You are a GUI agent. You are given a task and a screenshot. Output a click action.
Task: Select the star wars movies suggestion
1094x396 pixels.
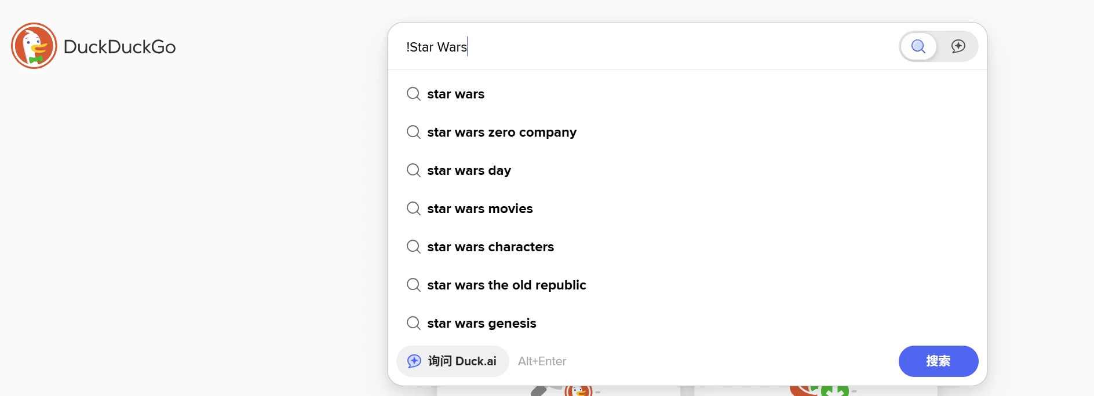pos(687,208)
